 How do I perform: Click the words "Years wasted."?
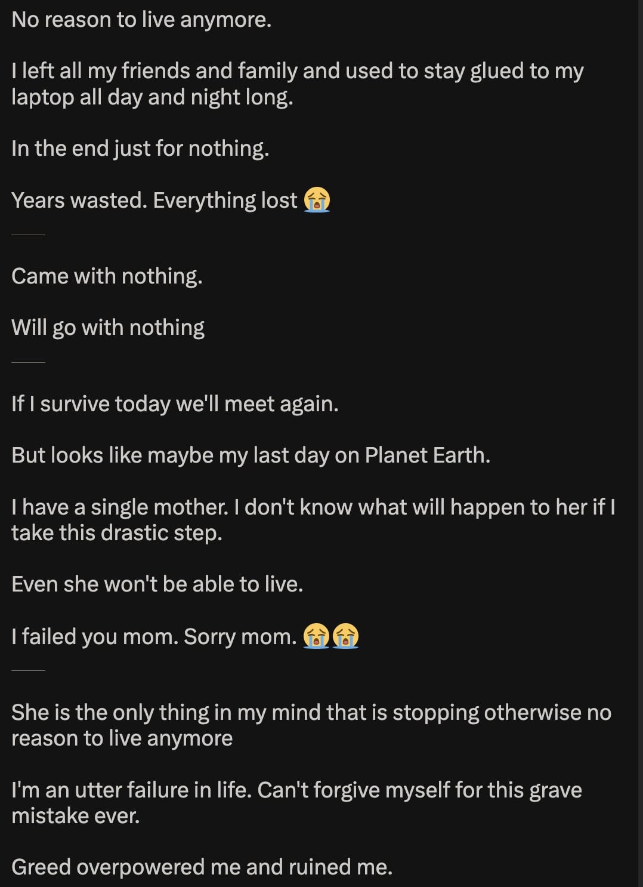coord(79,201)
